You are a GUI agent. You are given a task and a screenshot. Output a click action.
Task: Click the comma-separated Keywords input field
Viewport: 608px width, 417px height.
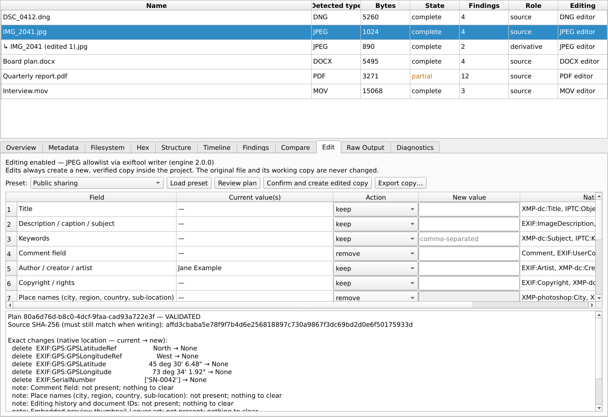coord(469,239)
